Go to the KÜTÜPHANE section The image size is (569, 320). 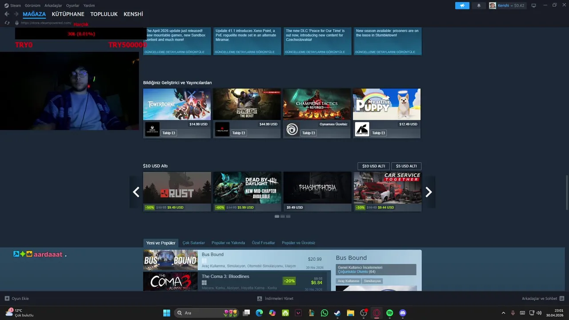tap(68, 14)
